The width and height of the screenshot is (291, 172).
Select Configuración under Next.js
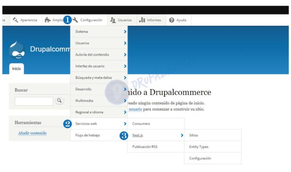point(213,158)
